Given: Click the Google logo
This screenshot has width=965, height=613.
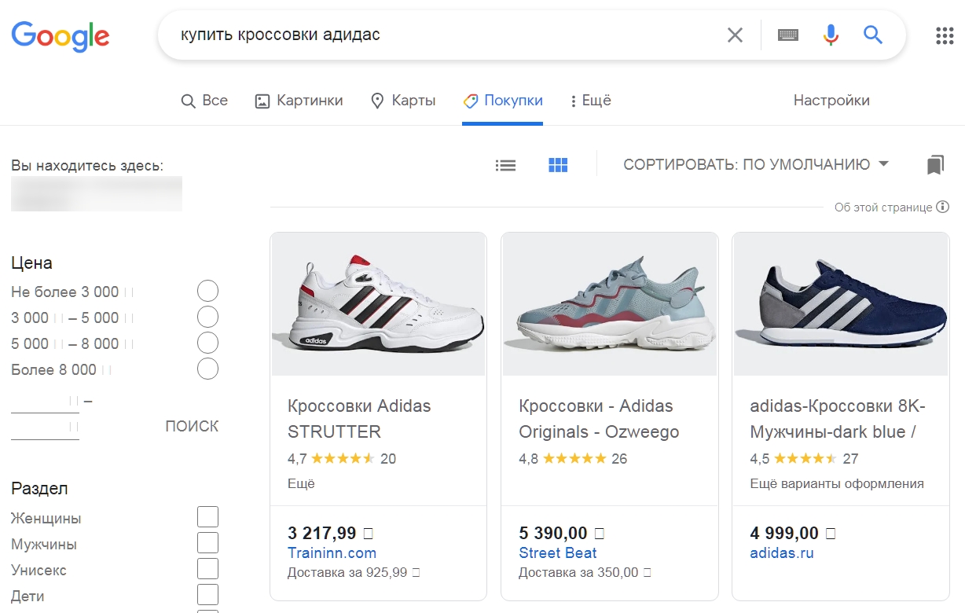Looking at the screenshot, I should [x=61, y=35].
